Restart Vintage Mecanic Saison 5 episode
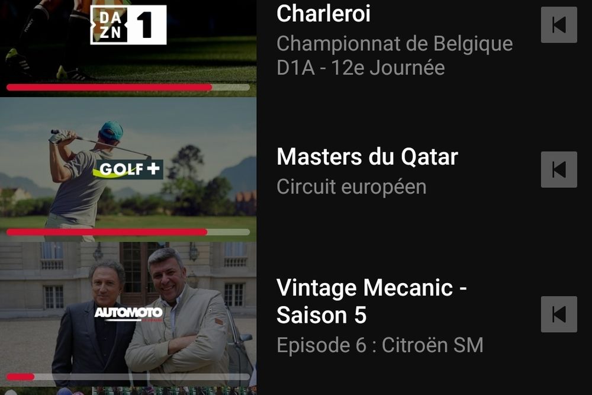 click(559, 314)
